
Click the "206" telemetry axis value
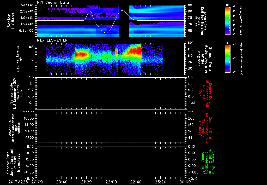tap(191, 118)
